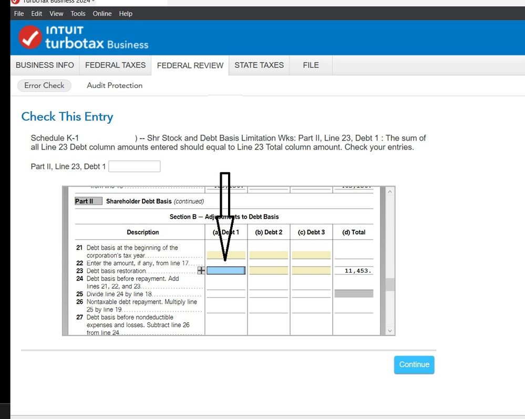
Task: Click the TurboTax checkmark logo icon
Action: (30, 37)
